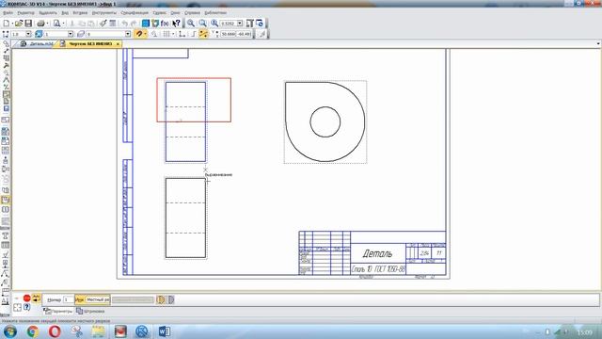Click the layers icon on second toolbar
602x339 pixels.
81,34
